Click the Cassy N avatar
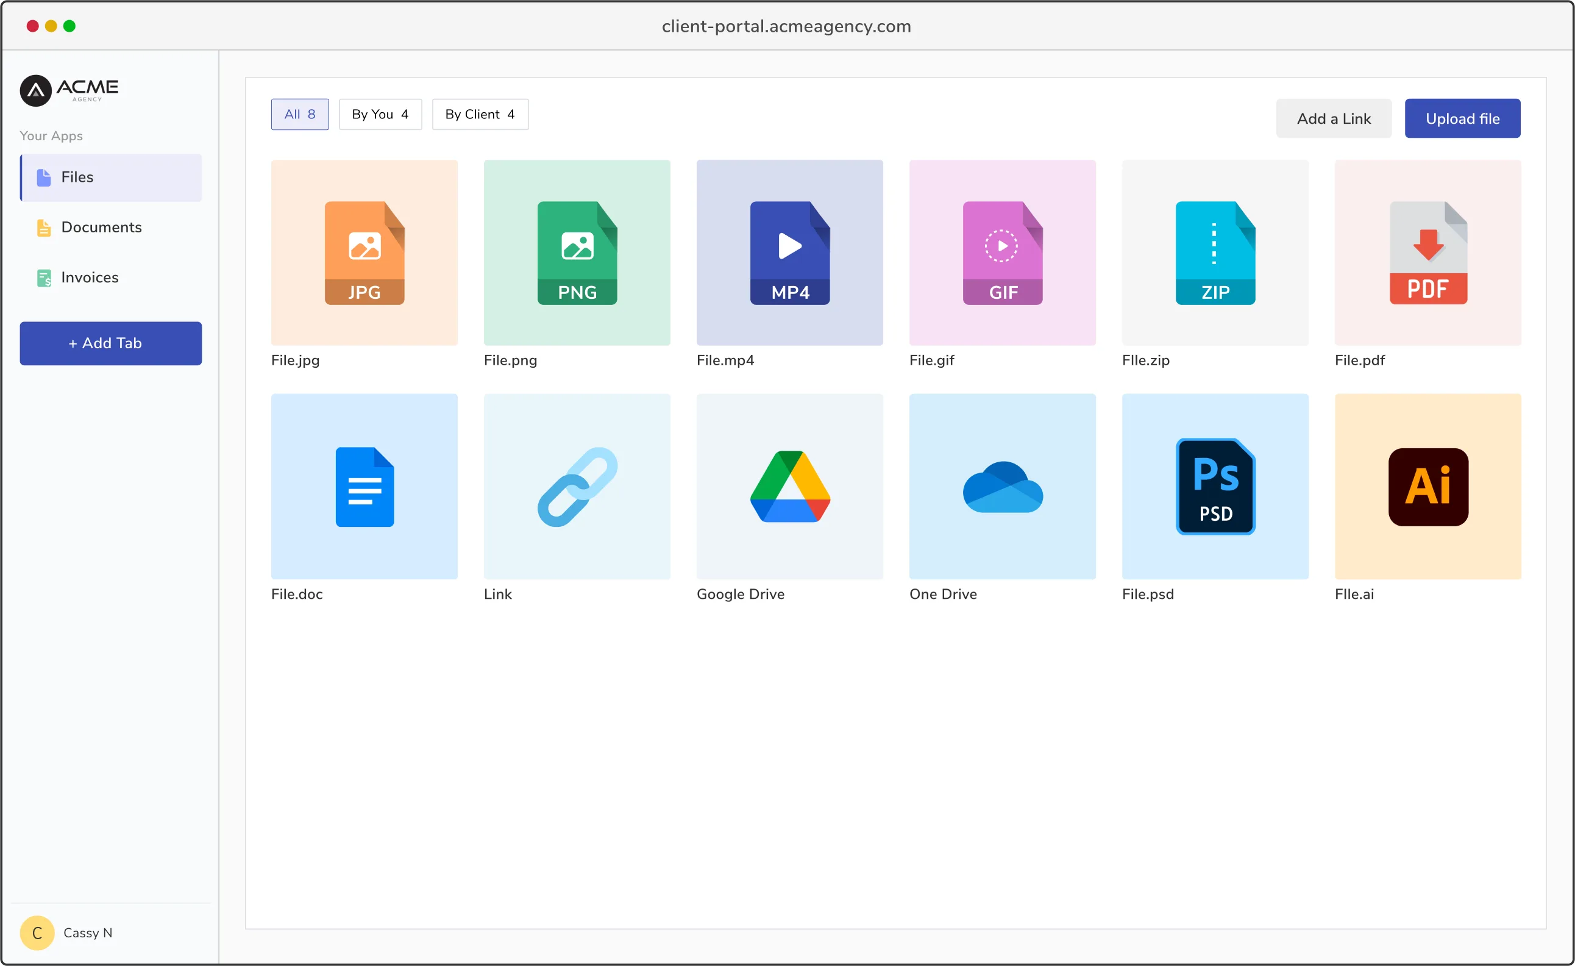This screenshot has height=966, width=1575. (x=37, y=932)
